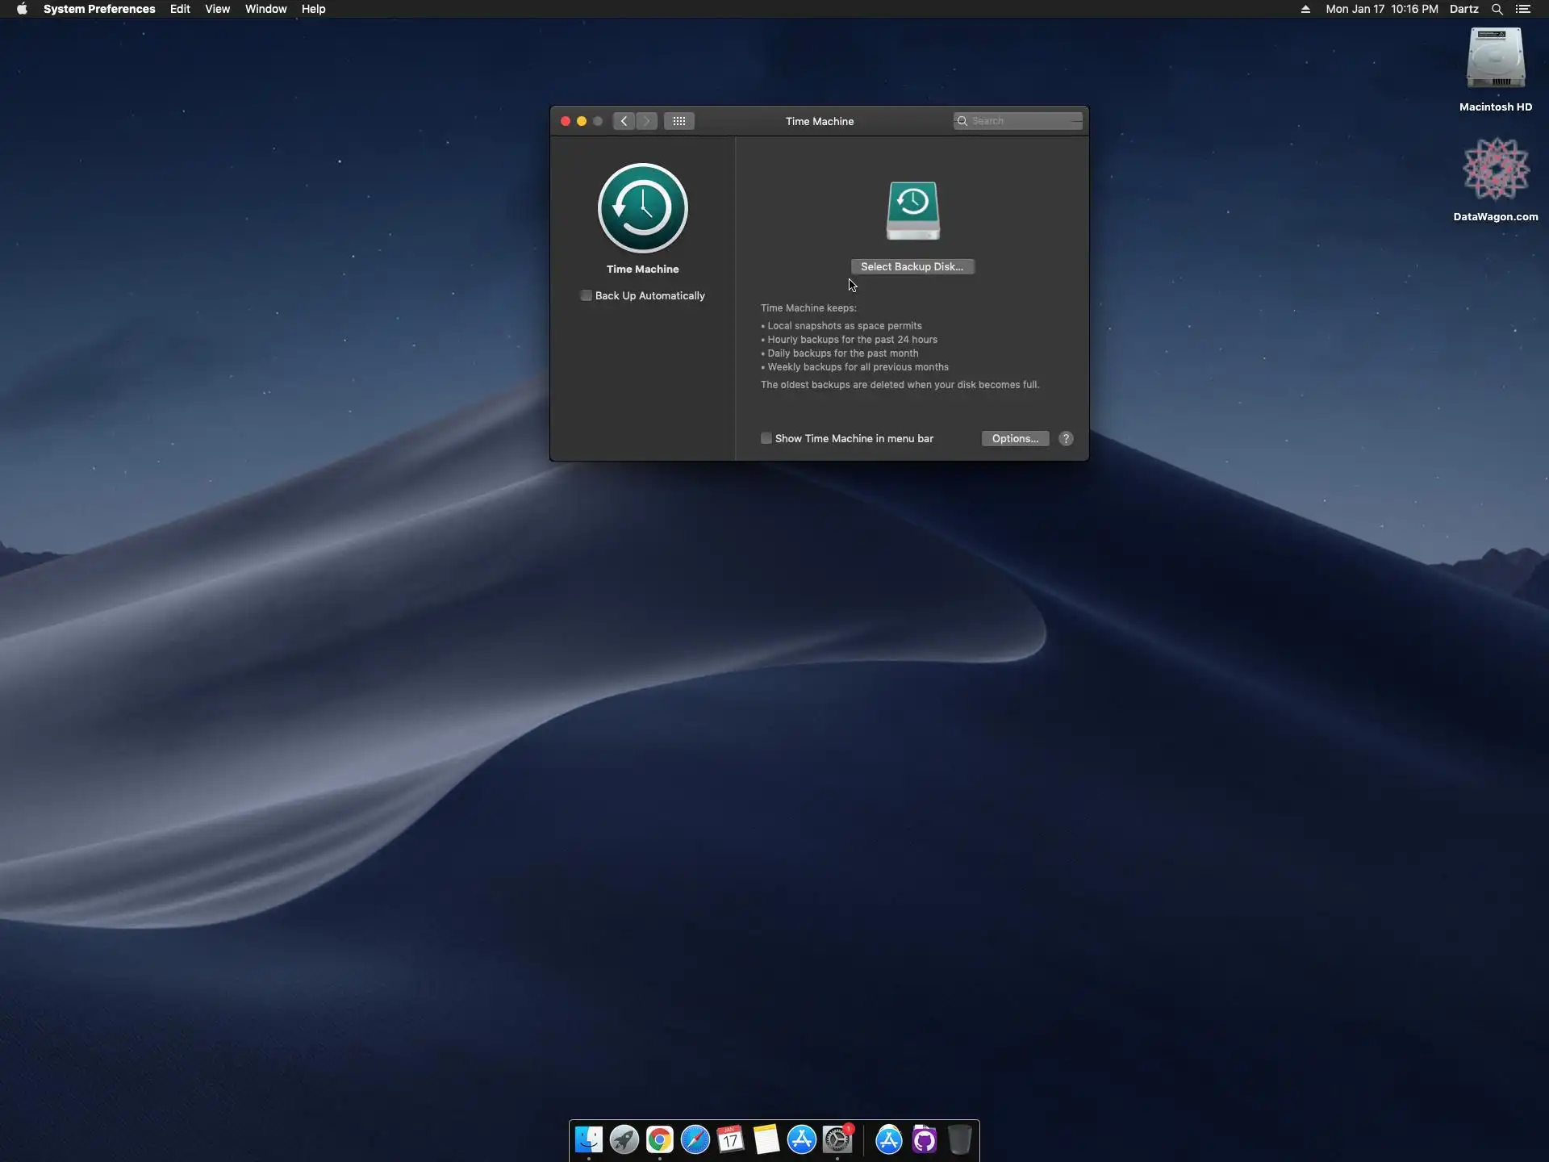
Task: Show all preferences using grid icon
Action: point(678,121)
